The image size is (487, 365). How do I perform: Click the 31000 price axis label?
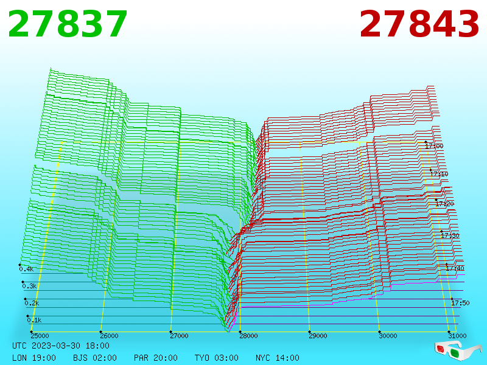click(x=458, y=336)
